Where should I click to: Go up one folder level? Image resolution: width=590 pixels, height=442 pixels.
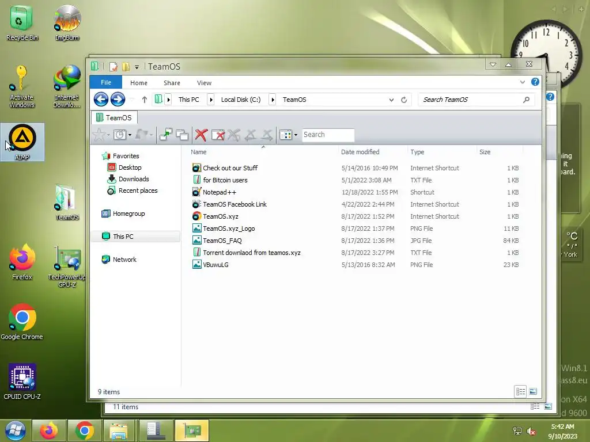(x=145, y=100)
